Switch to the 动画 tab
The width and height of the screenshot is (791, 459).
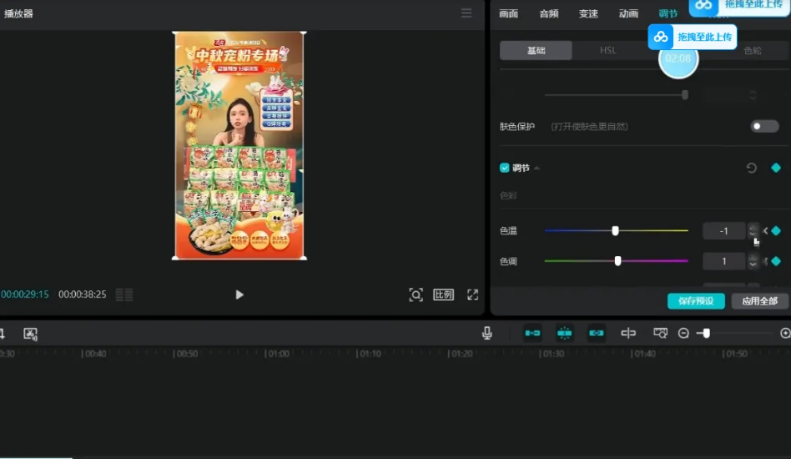click(x=628, y=13)
